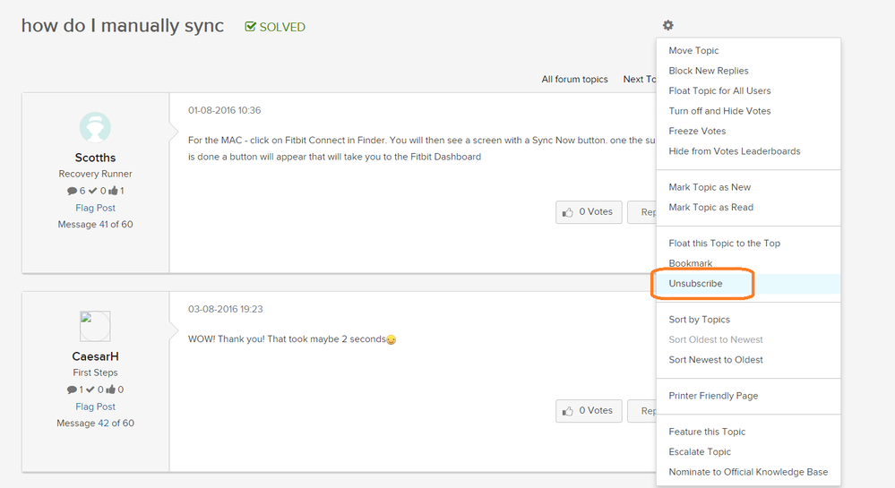Image resolution: width=895 pixels, height=488 pixels.
Task: Open Scotths username profile link
Action: click(95, 158)
